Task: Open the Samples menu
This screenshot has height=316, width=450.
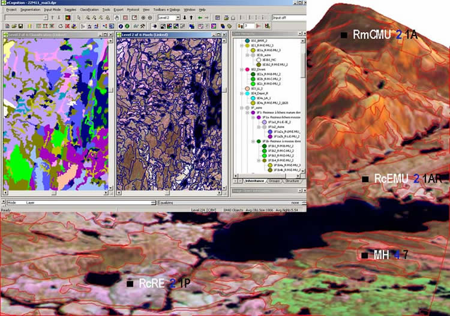Action: point(70,10)
